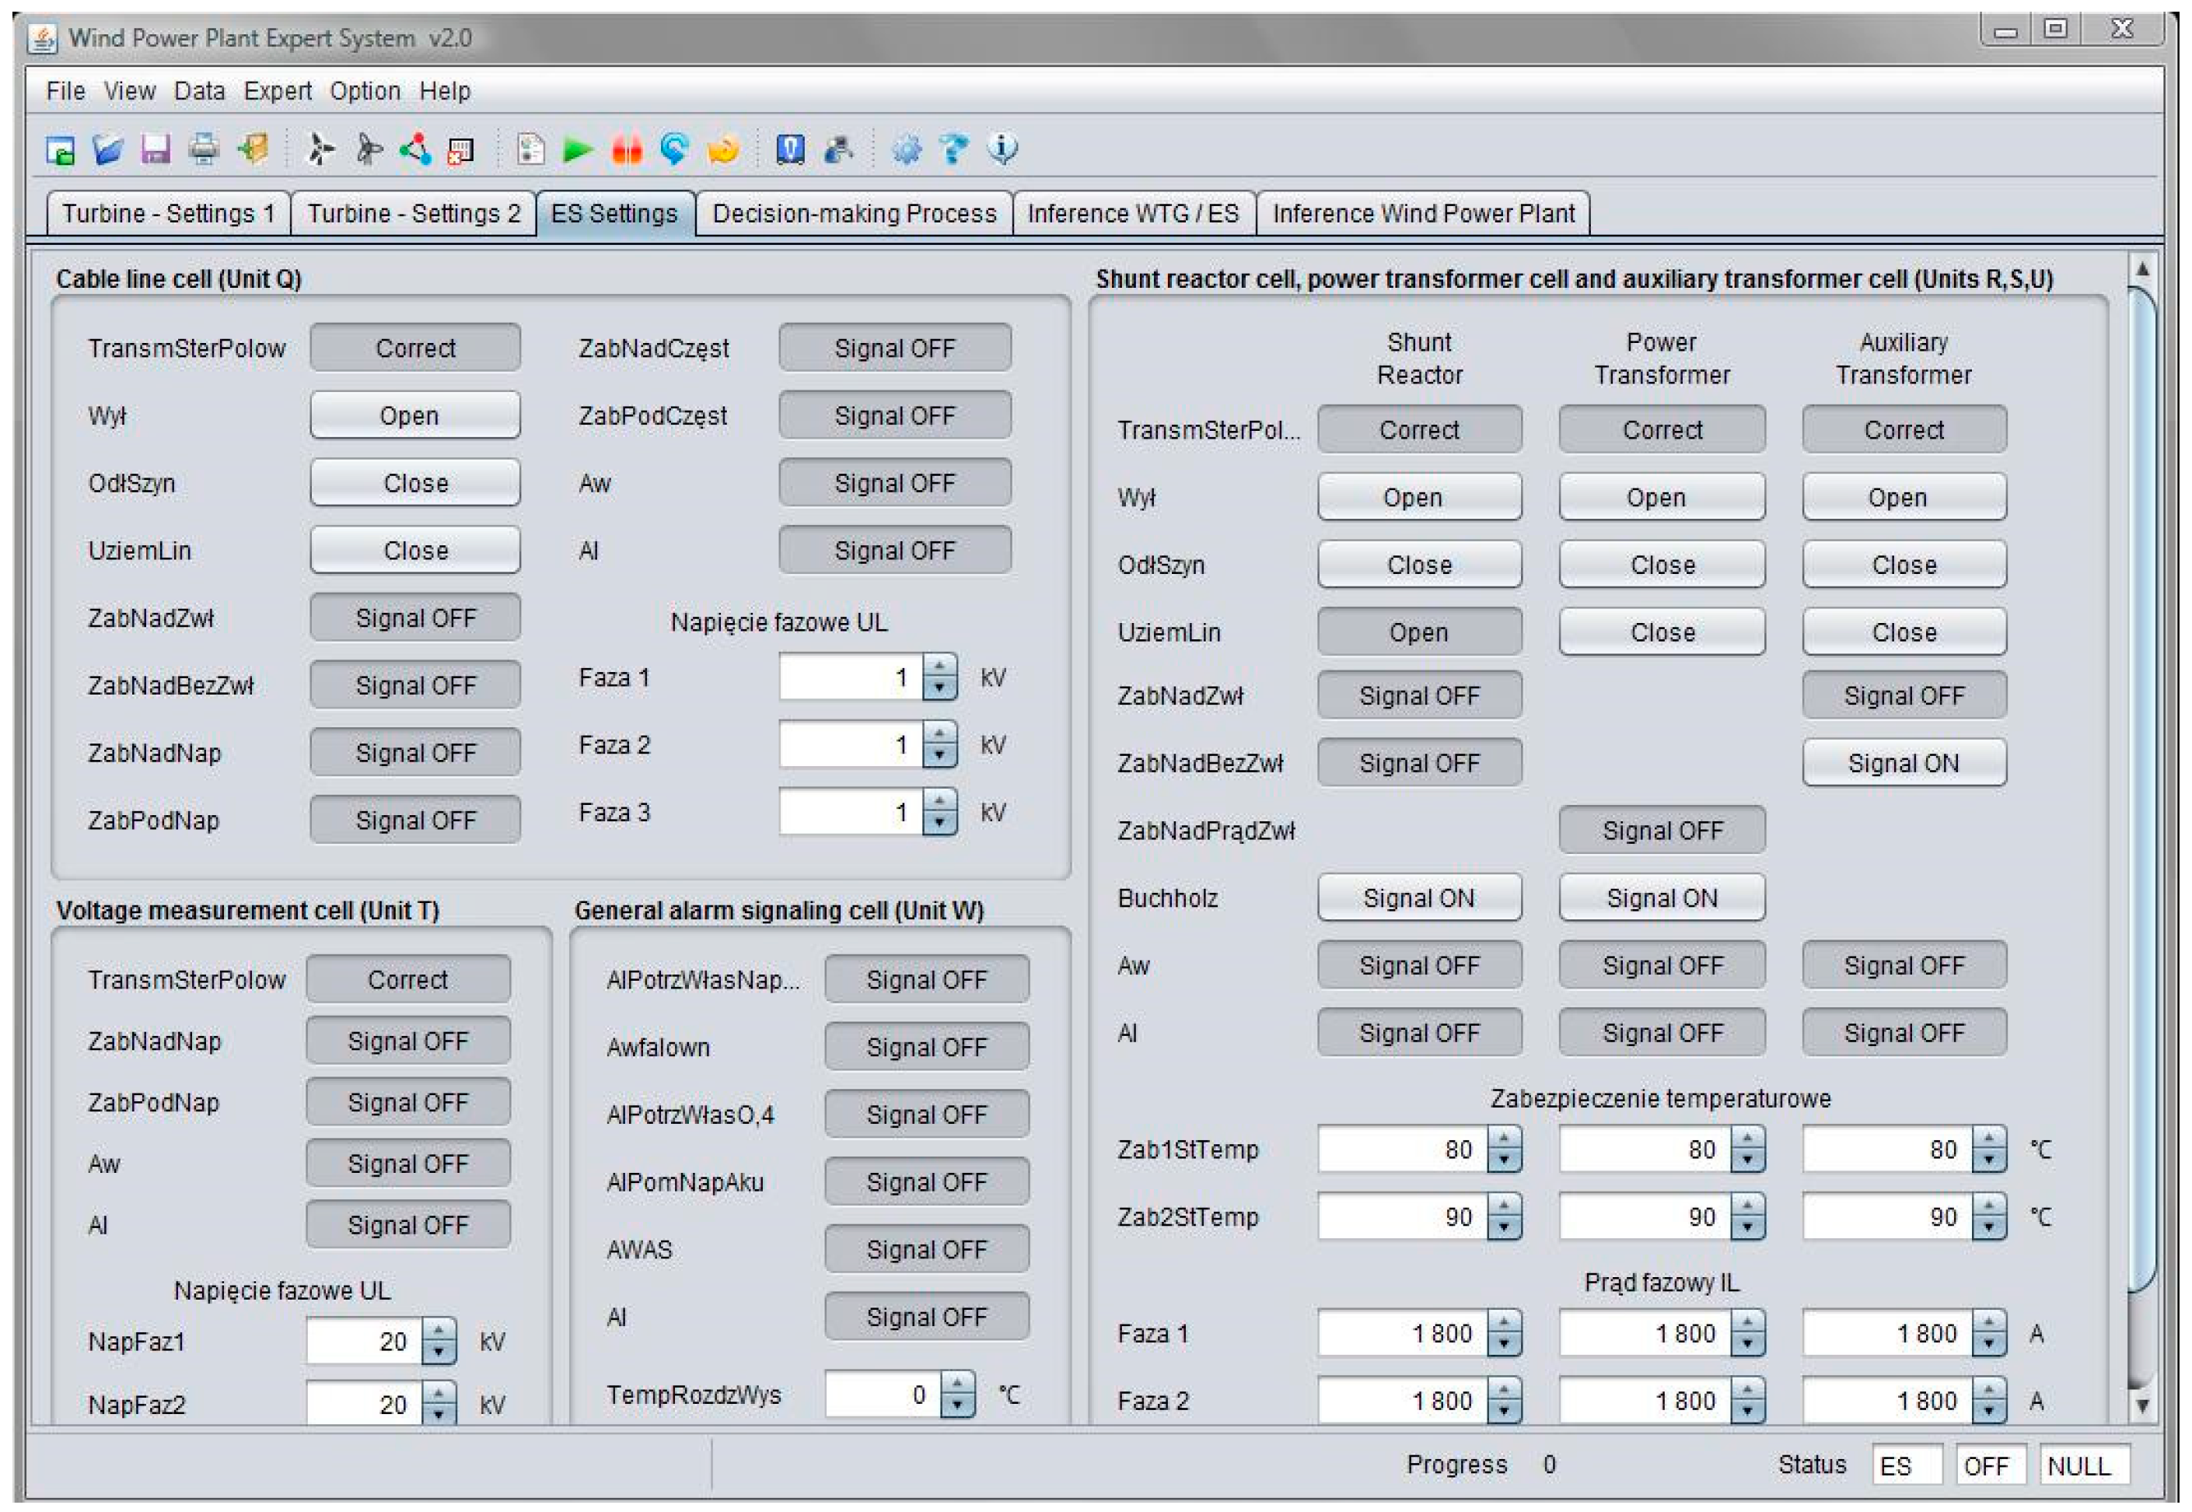The width and height of the screenshot is (2192, 1512).
Task: Click the Save floppy disk icon
Action: click(x=156, y=149)
